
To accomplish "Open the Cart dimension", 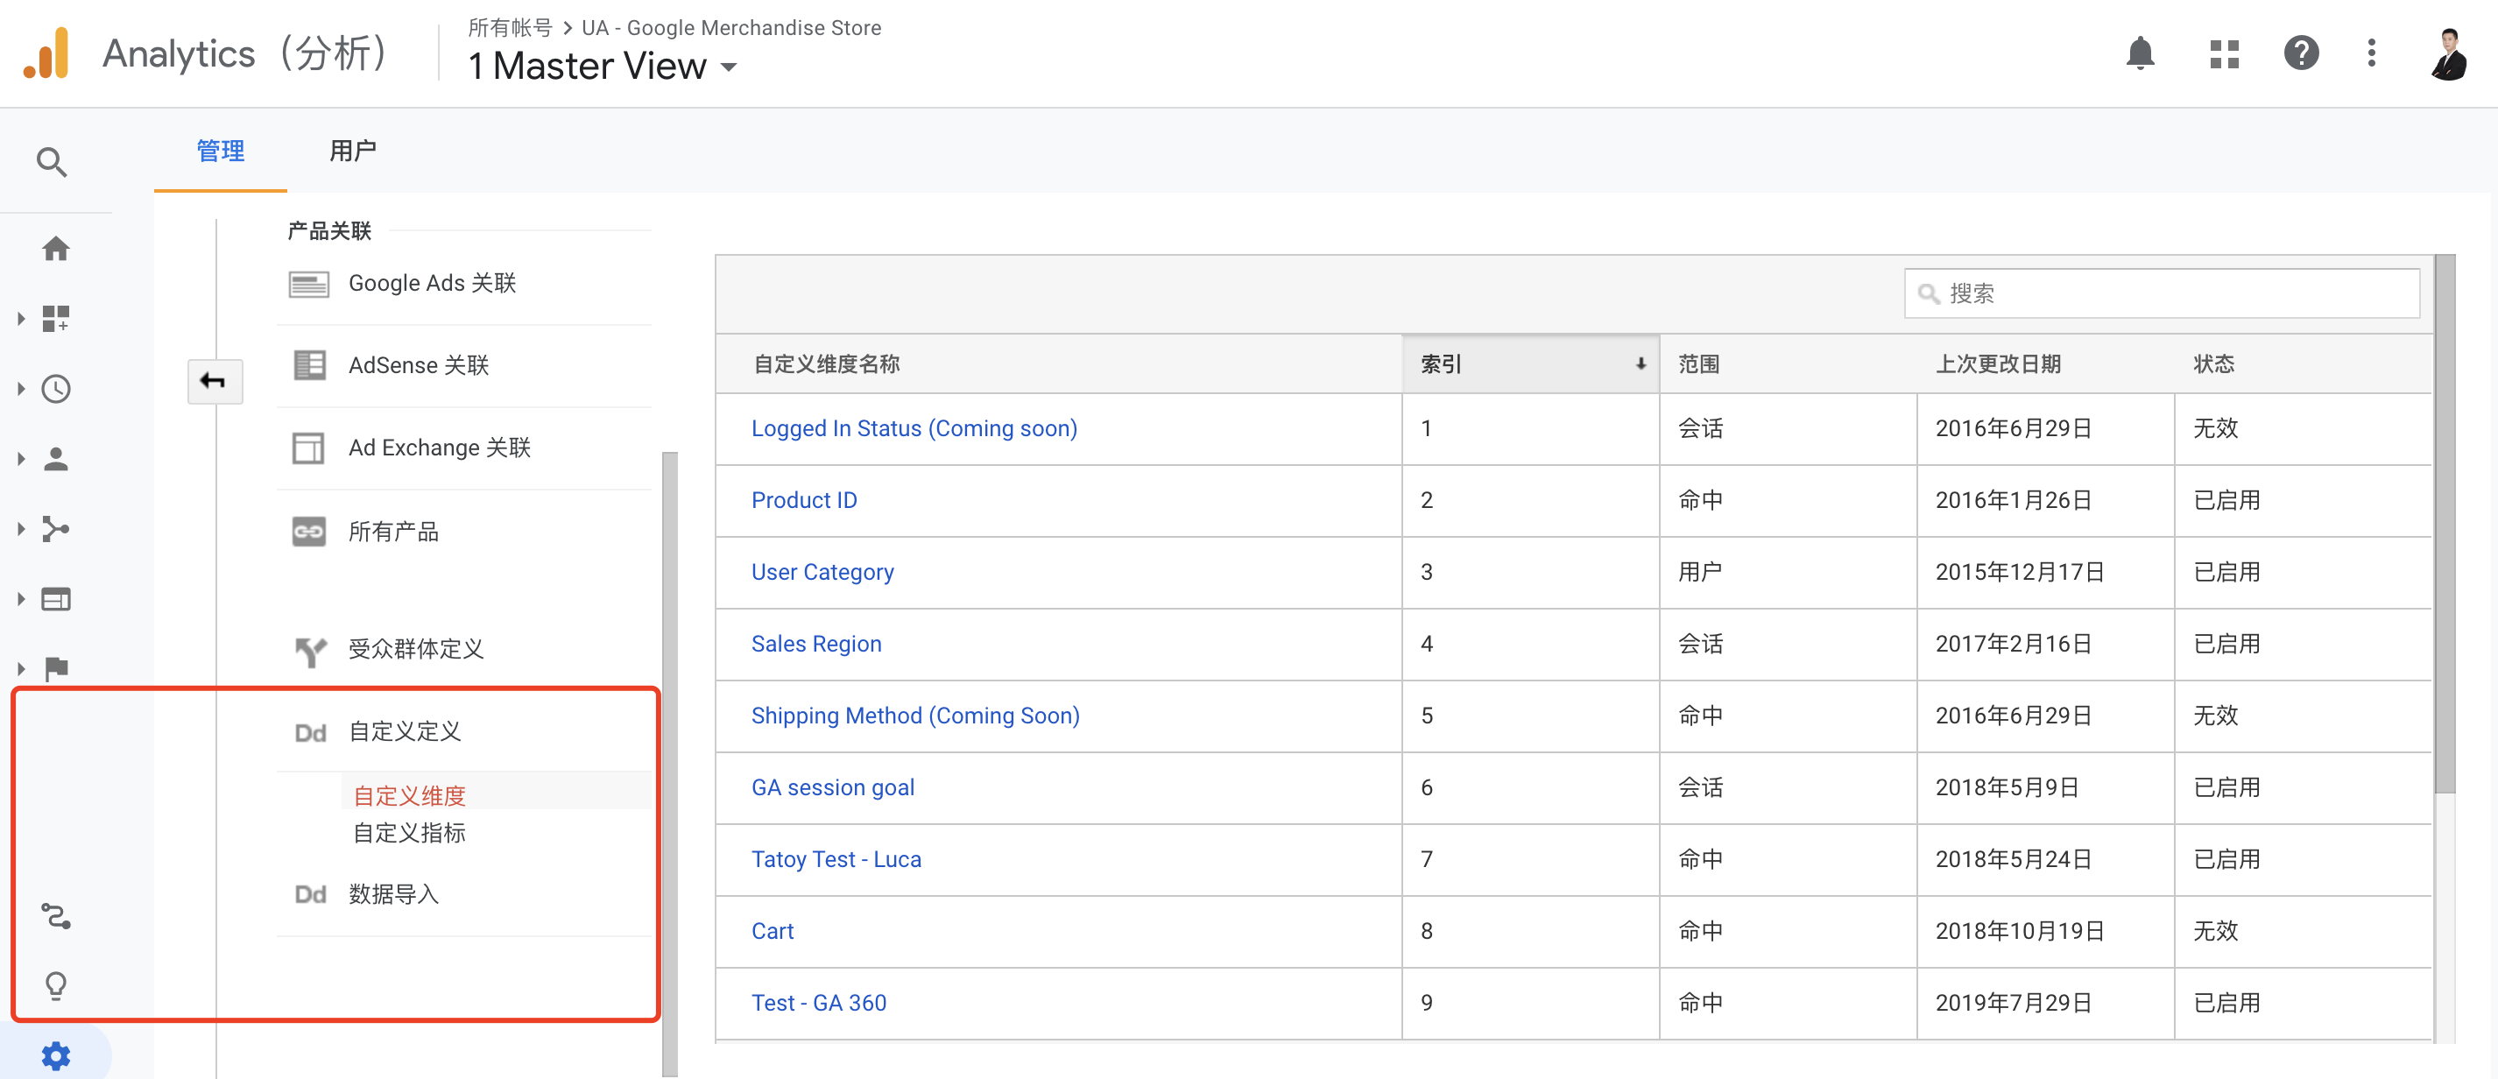I will coord(772,931).
